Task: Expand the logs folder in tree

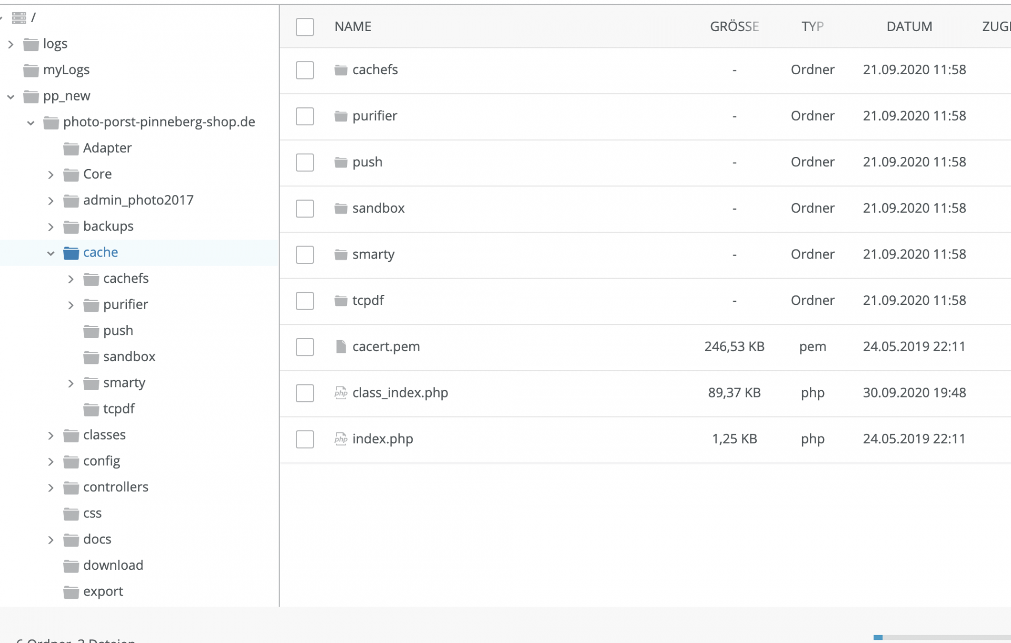Action: pyautogui.click(x=11, y=45)
